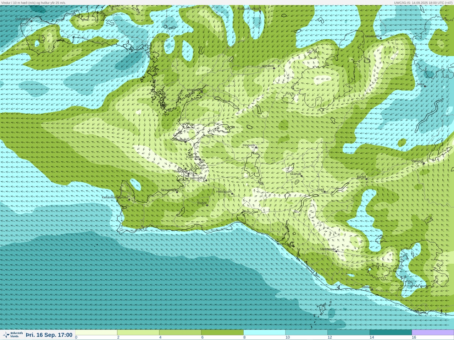Click the 'UWC/IG-IS: 14.09.2025 18:00 UTC' run label

tap(419, 2)
